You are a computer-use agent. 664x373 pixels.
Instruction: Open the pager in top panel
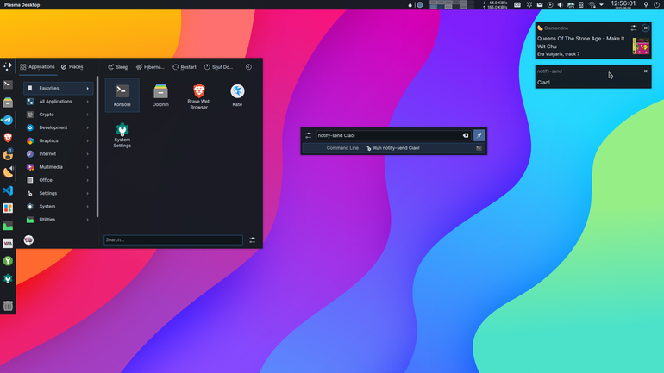451,4
